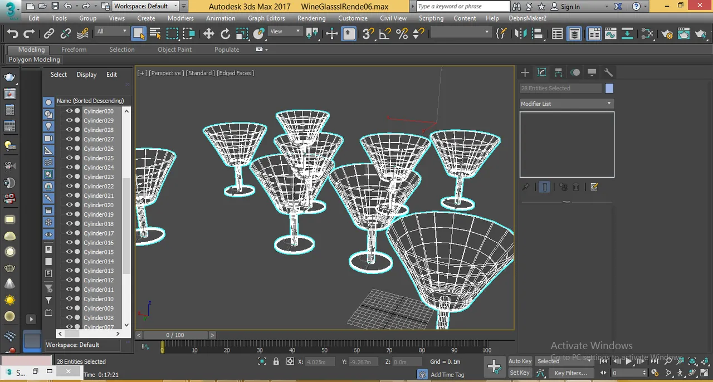The width and height of the screenshot is (713, 382).
Task: Toggle the Angle Snap button
Action: click(385, 34)
